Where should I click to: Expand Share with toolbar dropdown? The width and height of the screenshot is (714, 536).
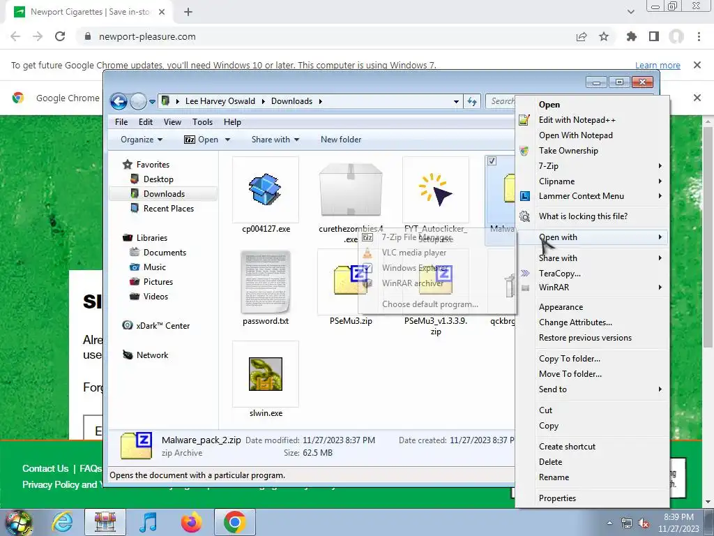pos(275,140)
